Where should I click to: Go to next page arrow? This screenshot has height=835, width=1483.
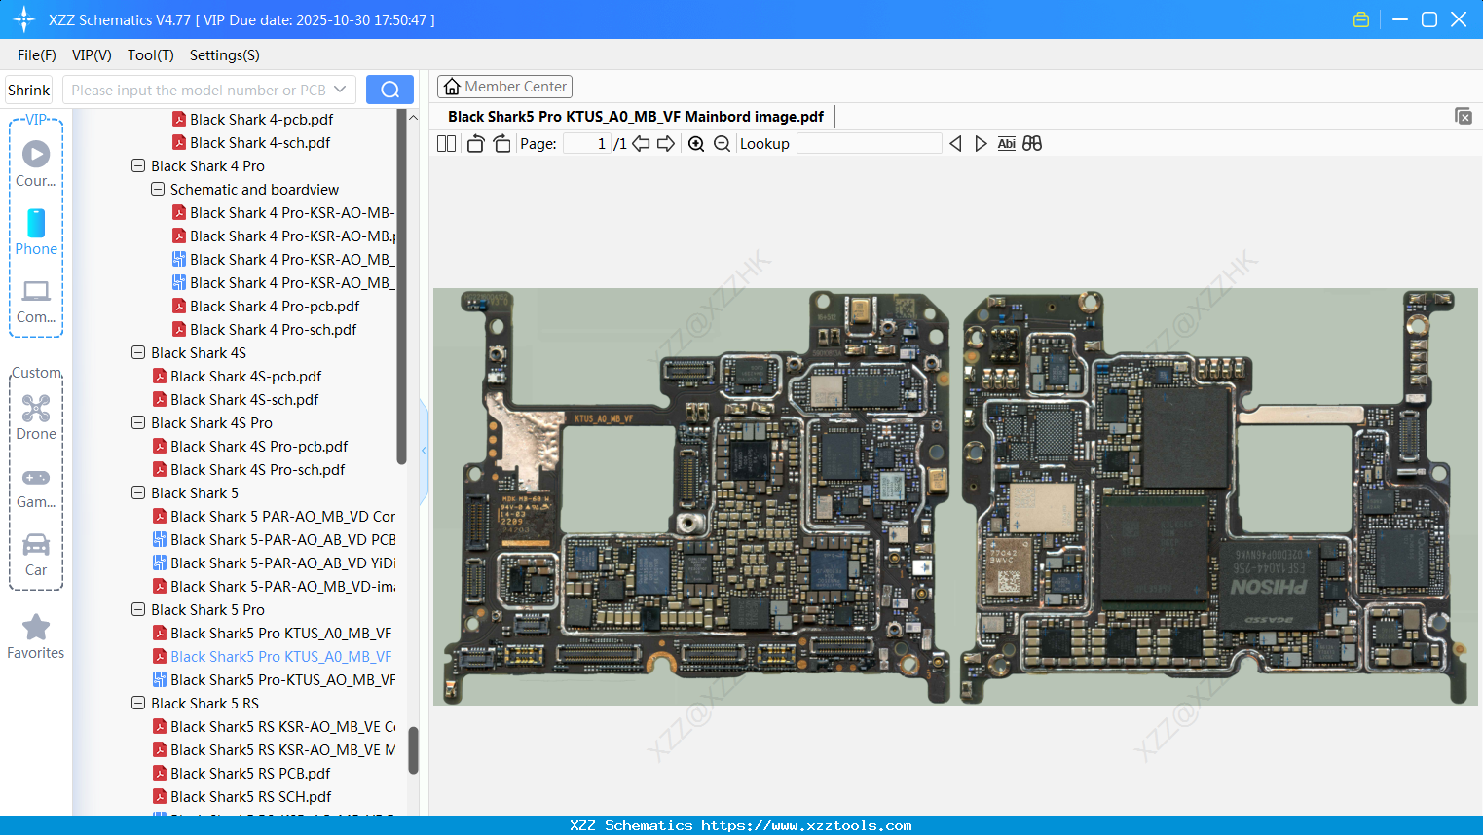pos(666,144)
